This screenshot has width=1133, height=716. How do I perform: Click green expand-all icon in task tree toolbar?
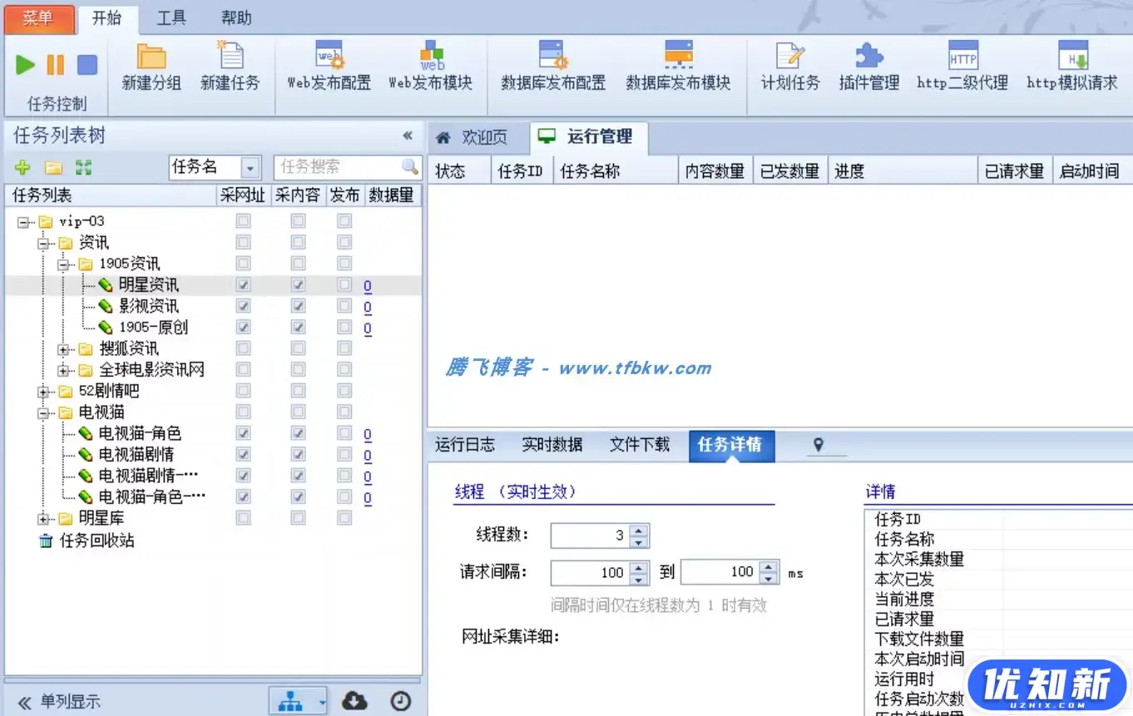point(83,167)
